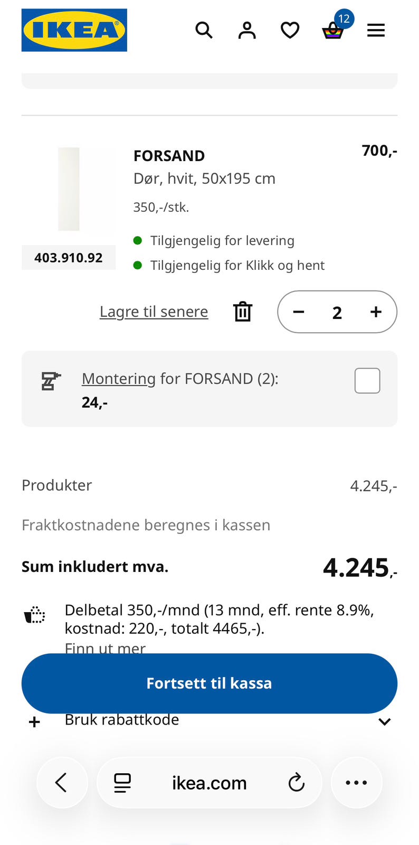This screenshot has height=845, width=419.
Task: Decrease FORSAND quantity with minus
Action: tap(299, 312)
